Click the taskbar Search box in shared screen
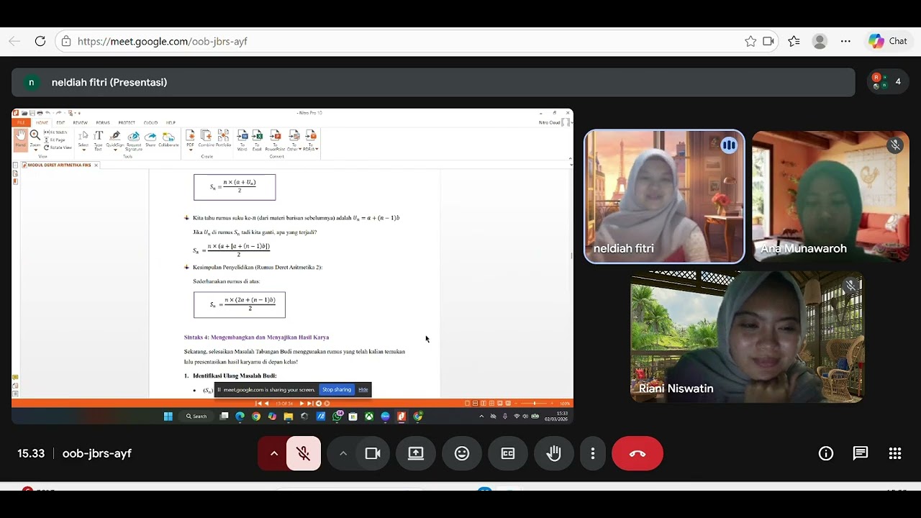The image size is (921, 518). click(196, 416)
